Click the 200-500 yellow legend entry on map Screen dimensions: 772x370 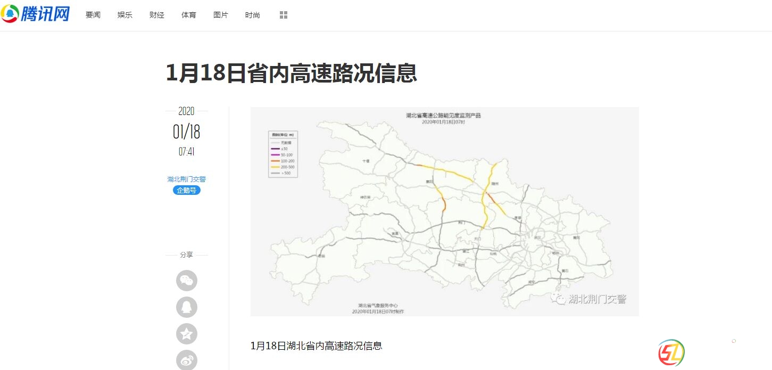point(283,167)
